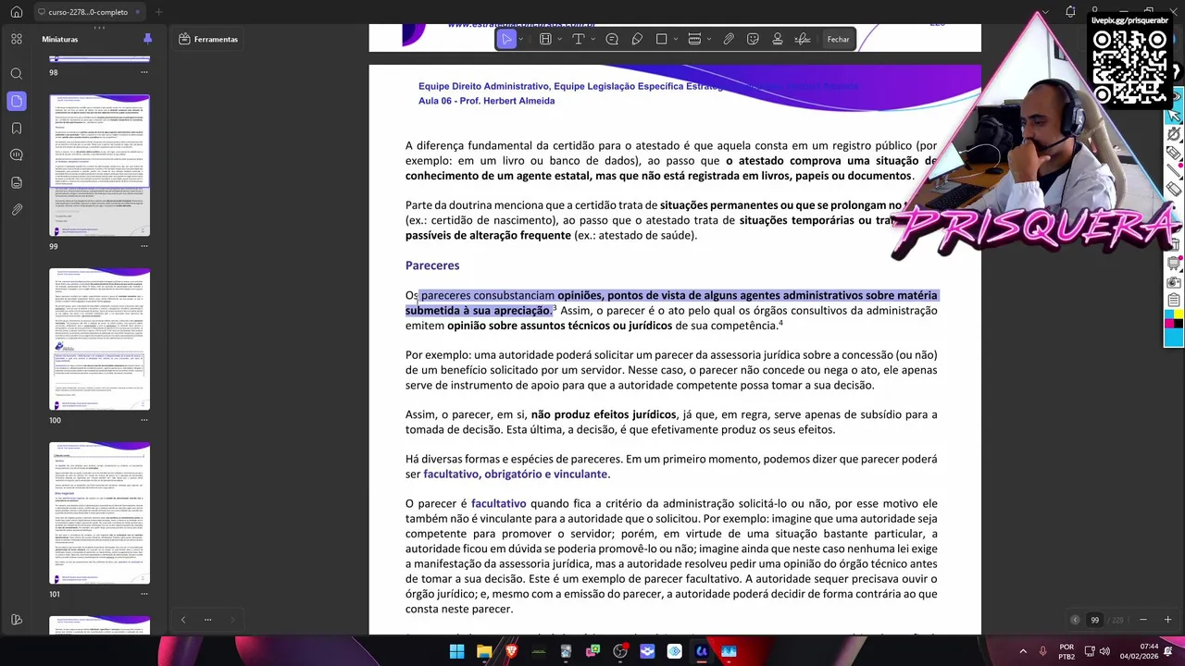Image resolution: width=1185 pixels, height=666 pixels.
Task: Pick the cyan color swatch on overlay
Action: [1169, 314]
